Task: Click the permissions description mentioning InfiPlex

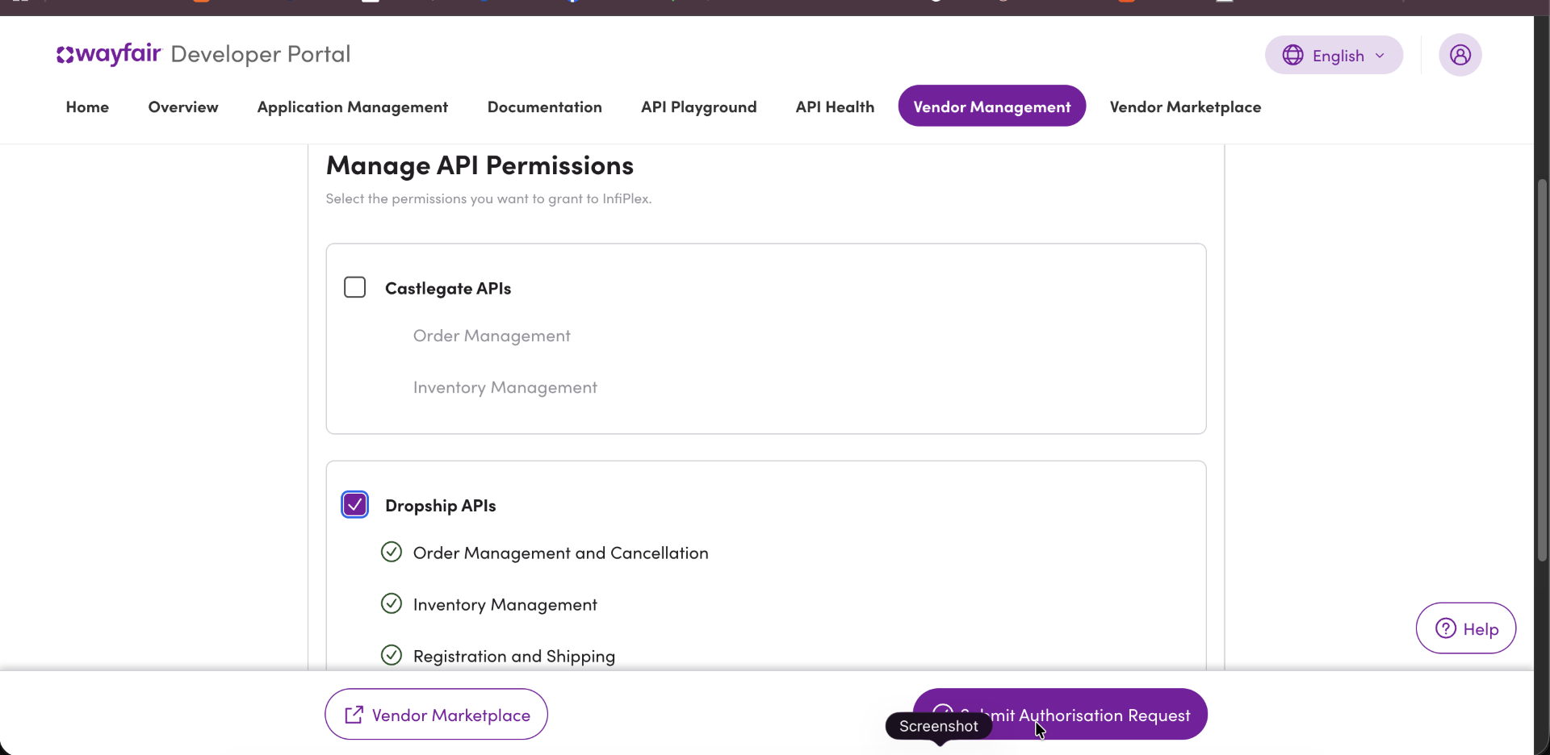Action: 488,198
